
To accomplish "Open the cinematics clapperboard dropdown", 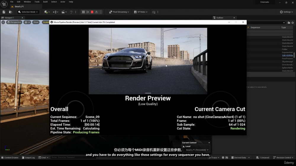I will coord(64,12).
